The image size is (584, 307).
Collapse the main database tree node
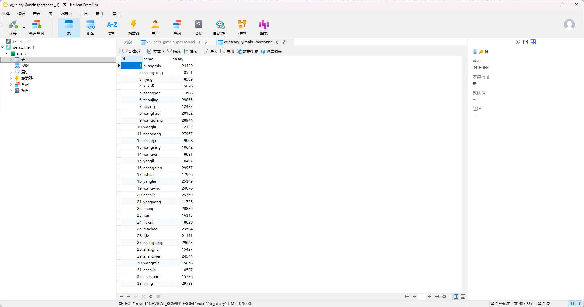(7, 53)
